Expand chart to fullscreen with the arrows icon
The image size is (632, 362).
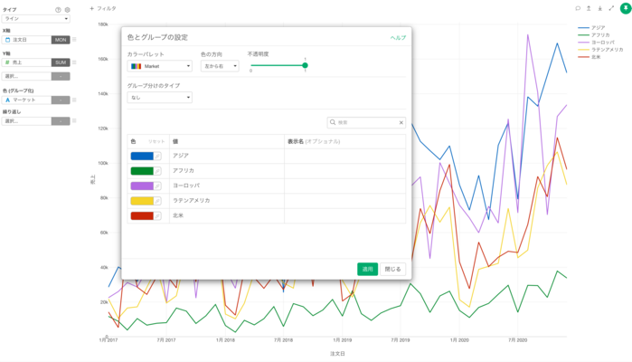611,7
